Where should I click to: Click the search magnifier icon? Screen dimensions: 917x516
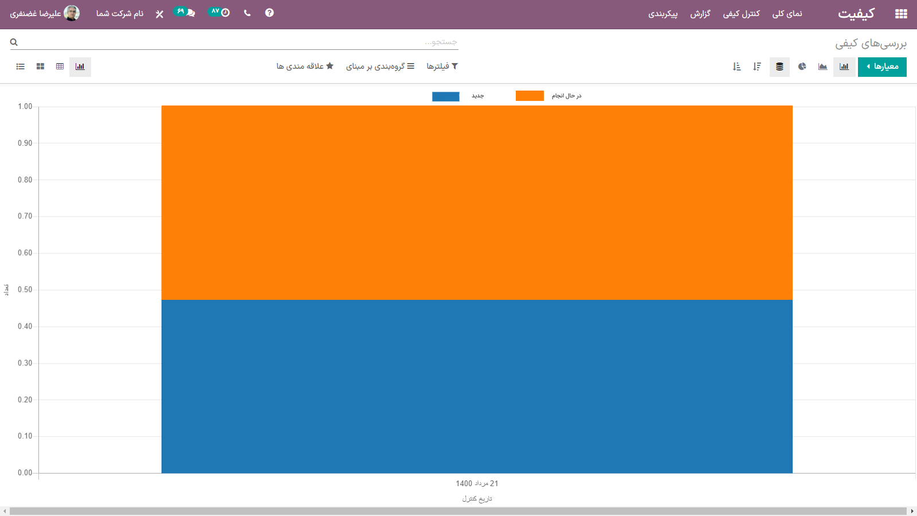[14, 42]
